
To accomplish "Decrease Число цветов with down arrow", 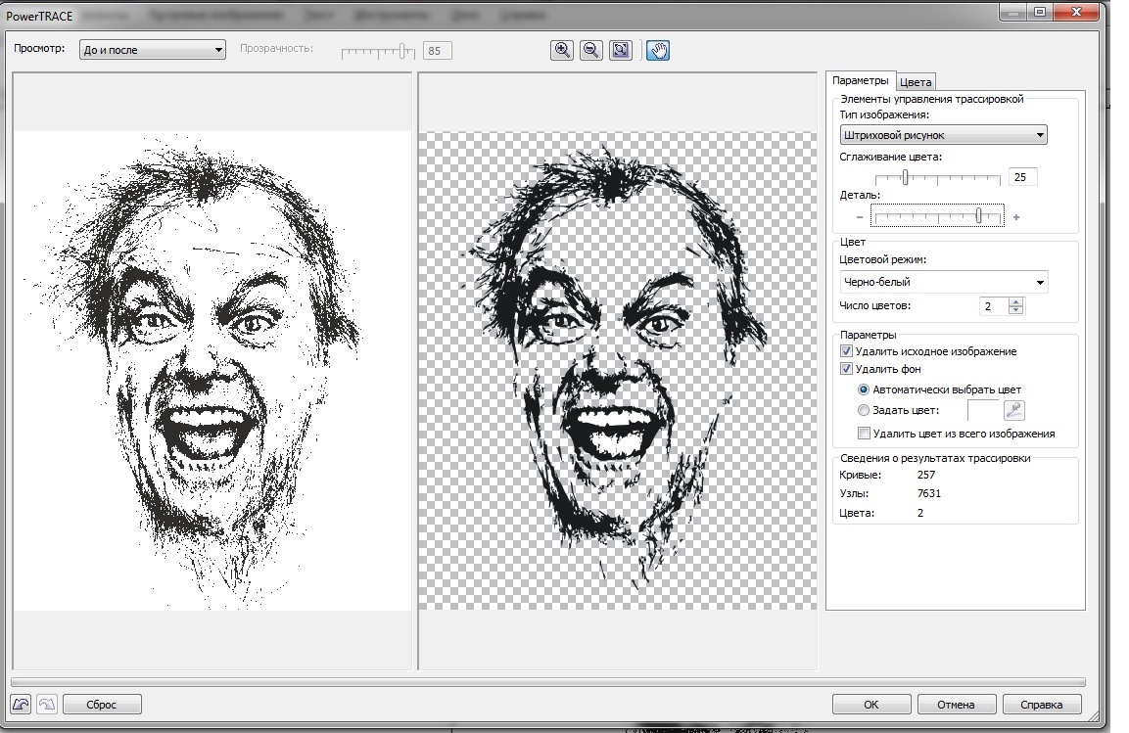I will click(1016, 310).
